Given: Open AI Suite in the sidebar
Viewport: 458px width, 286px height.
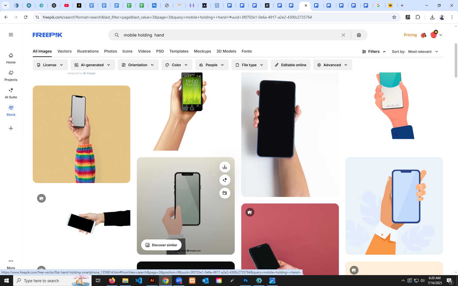Looking at the screenshot, I should pyautogui.click(x=11, y=93).
